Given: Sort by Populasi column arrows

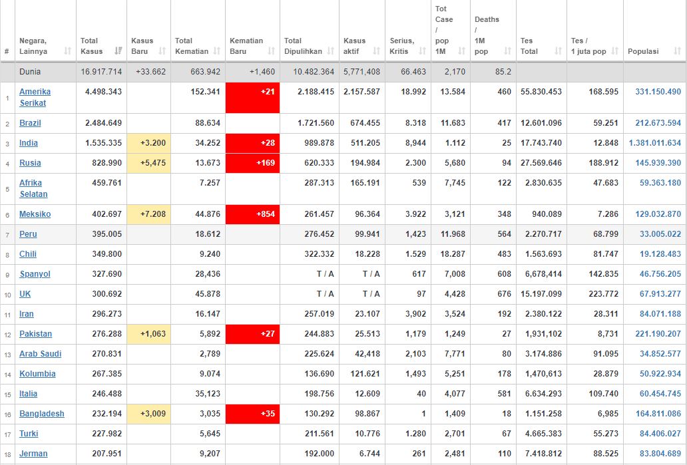Looking at the screenshot, I should [678, 51].
